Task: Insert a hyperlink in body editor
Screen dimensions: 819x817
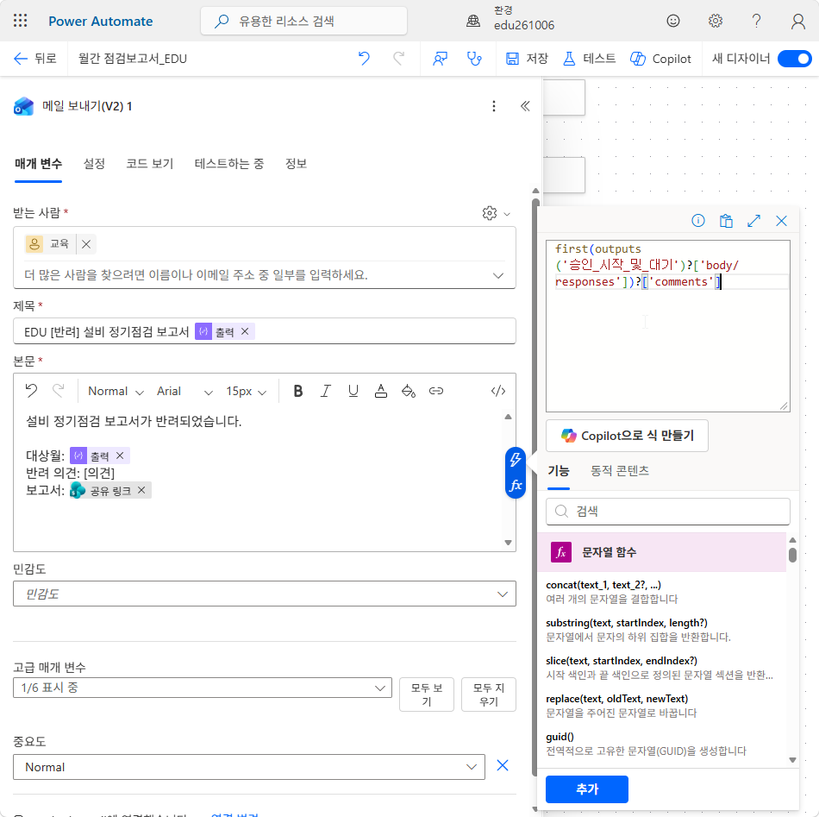Action: (436, 391)
